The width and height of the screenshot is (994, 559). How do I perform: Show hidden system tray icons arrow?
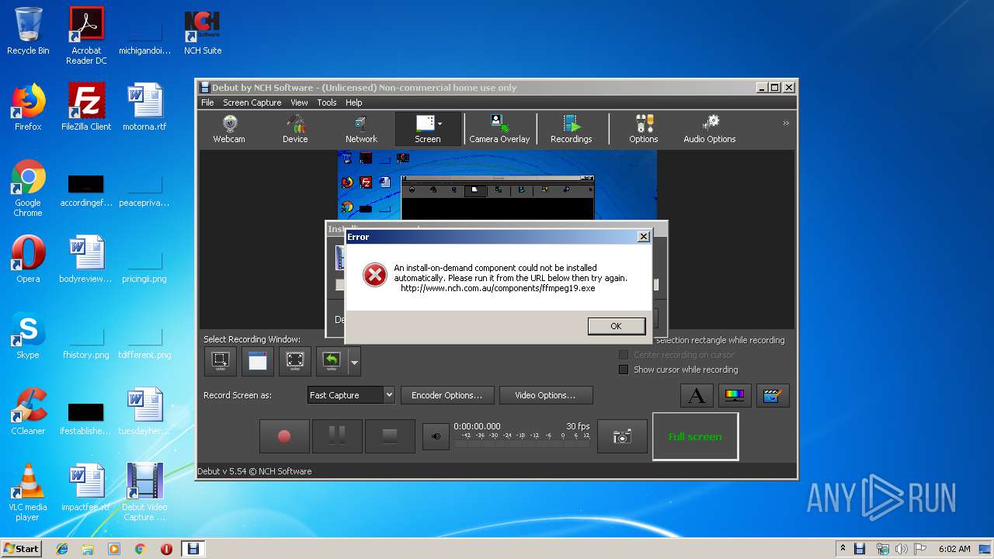tap(843, 549)
